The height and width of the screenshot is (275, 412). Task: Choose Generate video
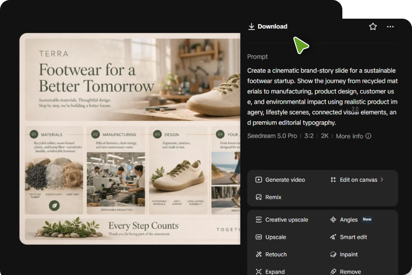click(285, 180)
